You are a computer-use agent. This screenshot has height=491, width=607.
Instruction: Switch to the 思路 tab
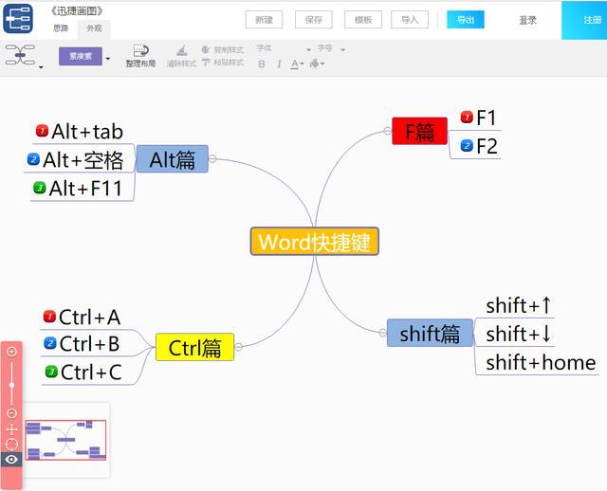pyautogui.click(x=61, y=28)
